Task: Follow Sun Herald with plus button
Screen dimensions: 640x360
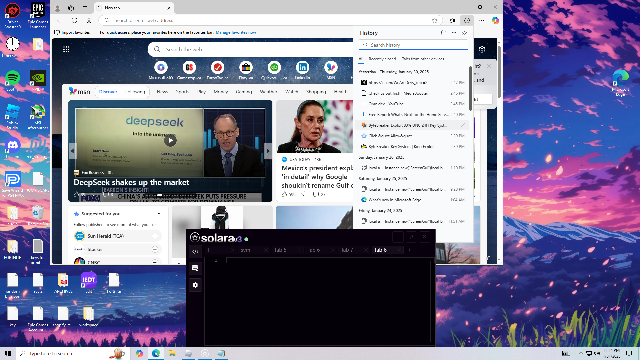Action: 155,236
